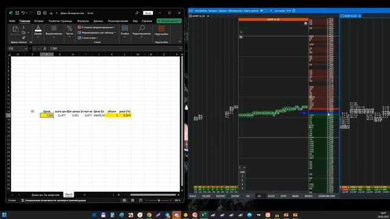Undo the last action in Excel

click(x=23, y=13)
